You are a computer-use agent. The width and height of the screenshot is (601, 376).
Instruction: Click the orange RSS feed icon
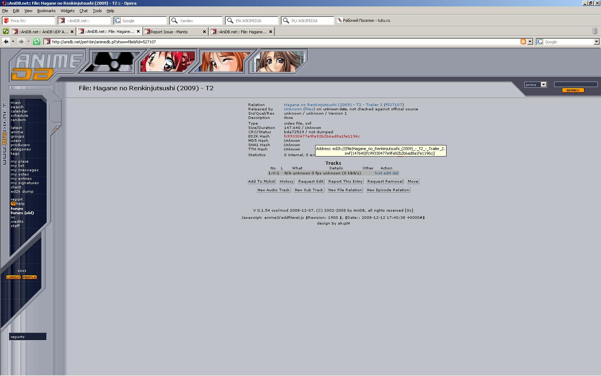pos(523,42)
